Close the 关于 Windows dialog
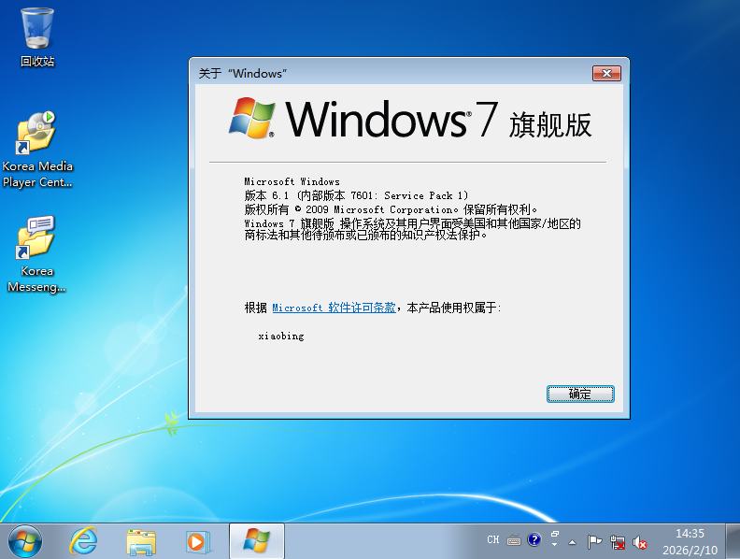Viewport: 740px width, 559px height. click(606, 73)
